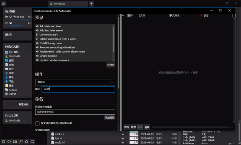Click the window-with-dot icon in the bottom toolbar
This screenshot has width=241, height=145.
click(32, 142)
